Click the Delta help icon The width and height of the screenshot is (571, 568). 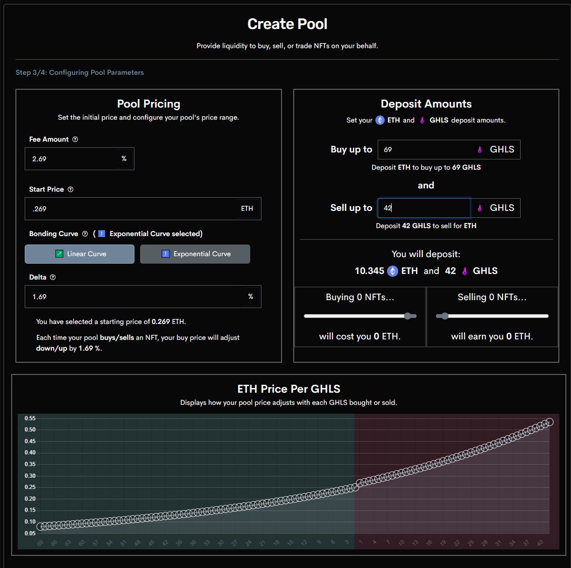(x=53, y=277)
